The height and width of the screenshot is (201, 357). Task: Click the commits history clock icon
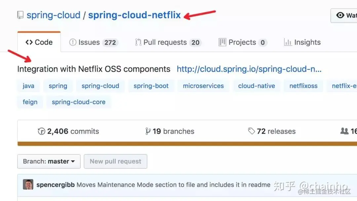tap(41, 131)
